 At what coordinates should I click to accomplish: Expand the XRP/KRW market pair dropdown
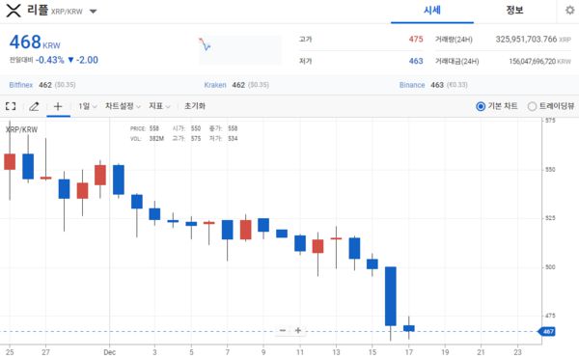pos(93,12)
